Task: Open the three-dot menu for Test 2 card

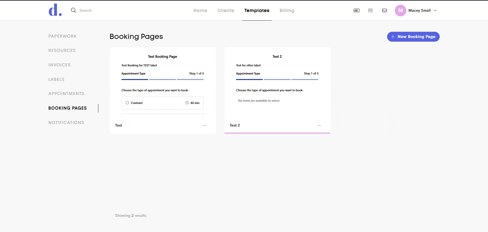Action: pos(319,125)
